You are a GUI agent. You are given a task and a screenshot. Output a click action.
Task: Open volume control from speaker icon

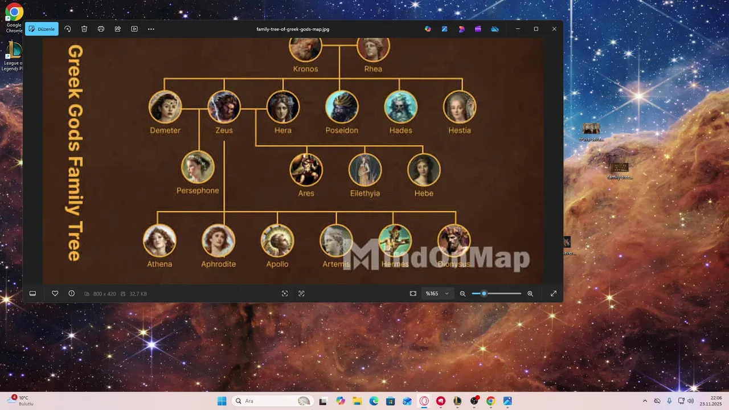point(691,401)
